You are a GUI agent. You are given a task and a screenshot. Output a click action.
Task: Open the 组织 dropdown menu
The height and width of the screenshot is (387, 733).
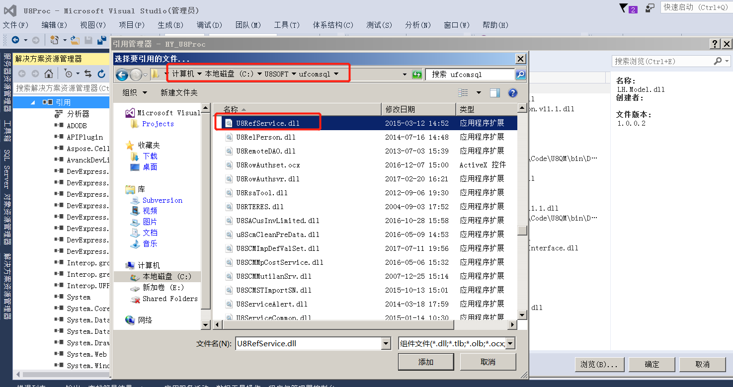[x=135, y=93]
